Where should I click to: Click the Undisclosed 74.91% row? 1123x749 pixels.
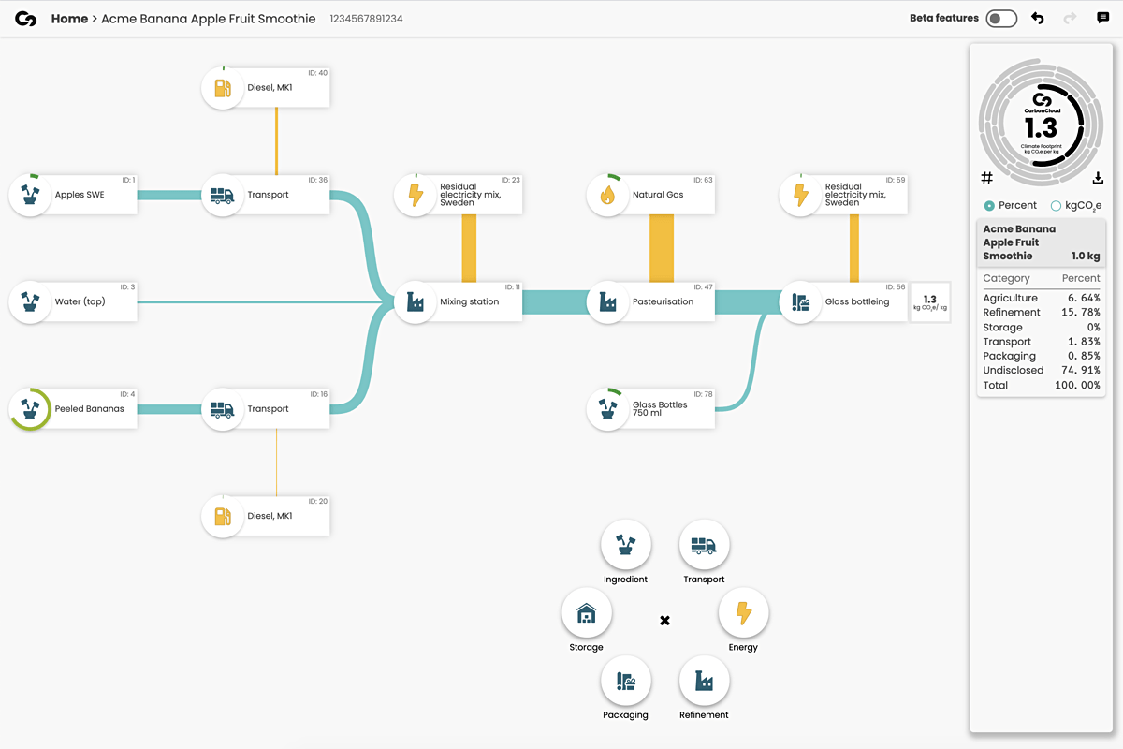tap(1042, 371)
